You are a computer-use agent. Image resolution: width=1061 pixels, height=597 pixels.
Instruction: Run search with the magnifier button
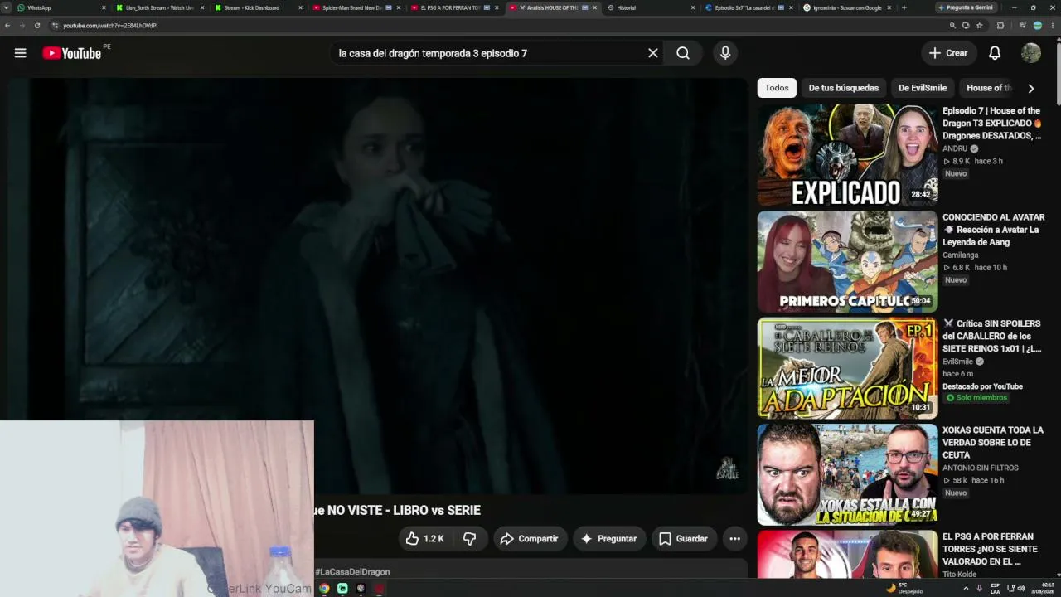coord(683,53)
